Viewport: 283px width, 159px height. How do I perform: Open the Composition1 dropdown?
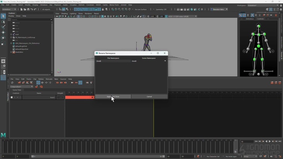coord(22,87)
